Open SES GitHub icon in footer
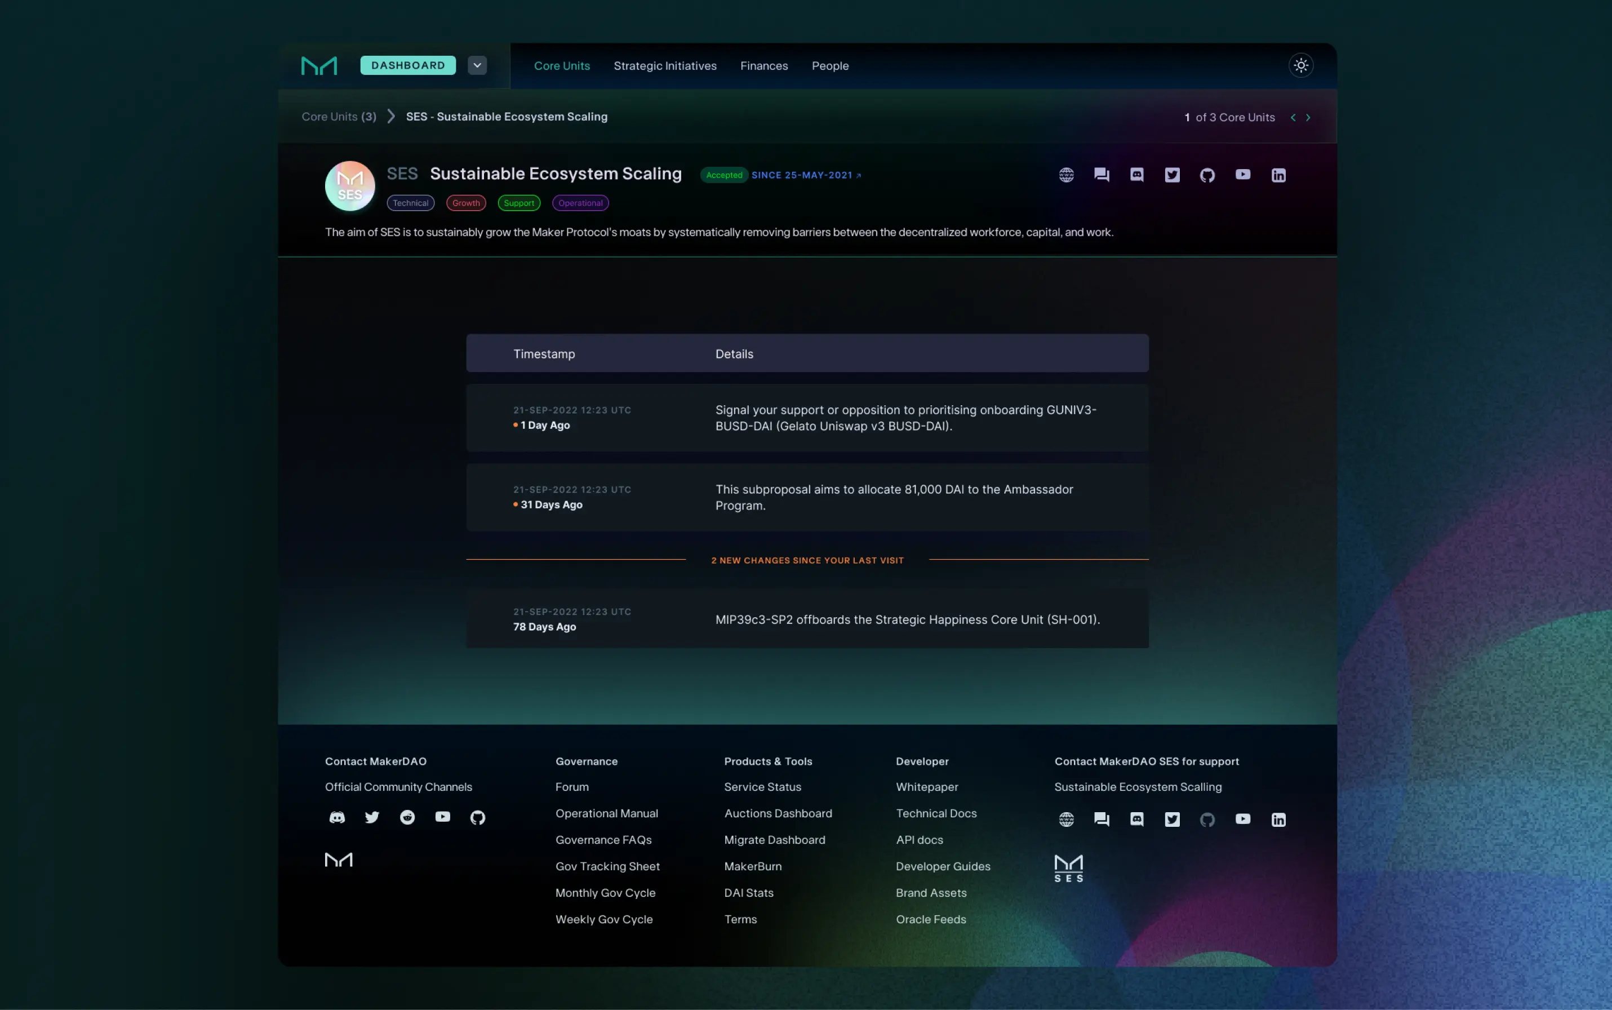 1207,819
